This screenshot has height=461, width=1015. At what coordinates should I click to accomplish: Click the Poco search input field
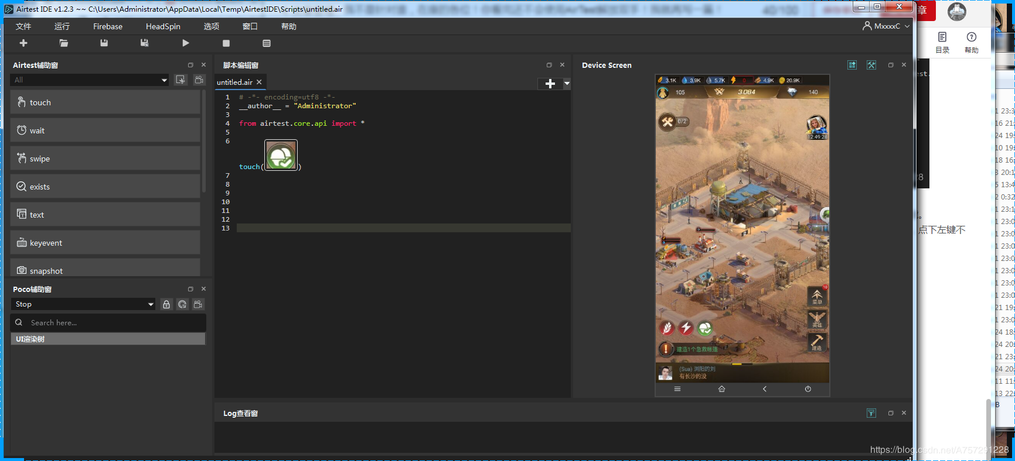(x=108, y=323)
